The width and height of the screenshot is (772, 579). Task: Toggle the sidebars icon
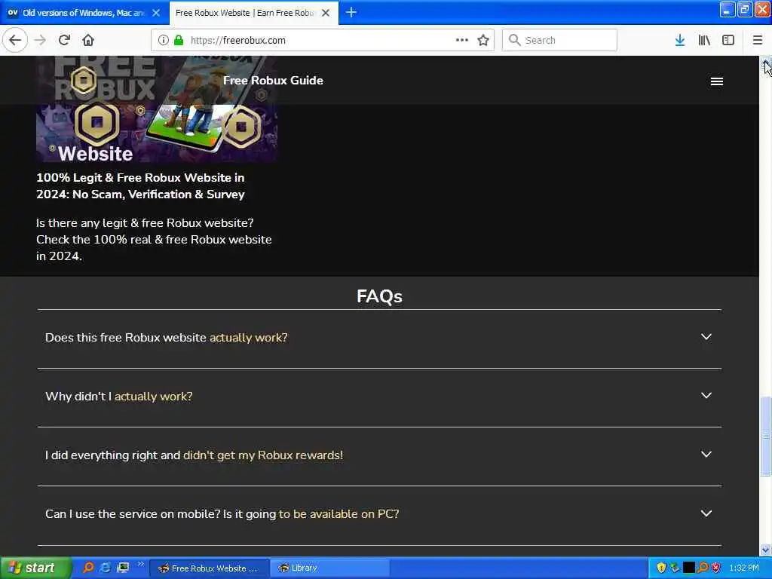pos(728,40)
